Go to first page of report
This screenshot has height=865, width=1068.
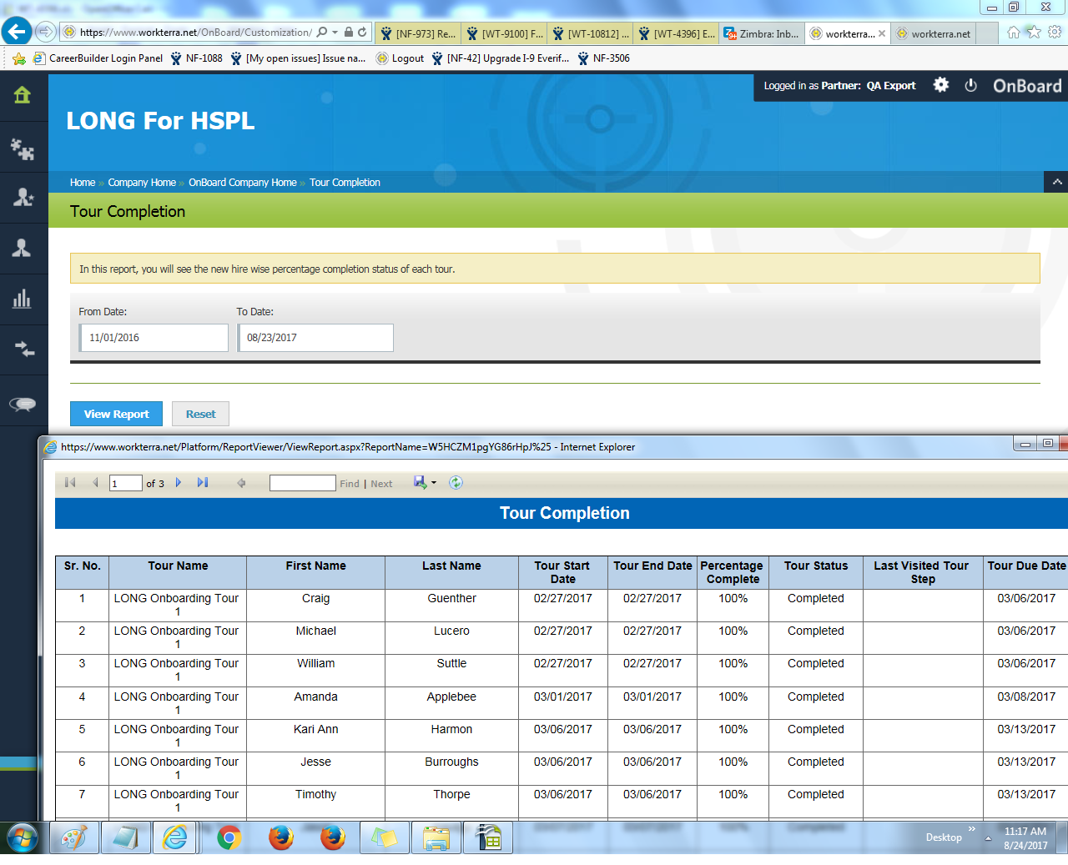(70, 483)
